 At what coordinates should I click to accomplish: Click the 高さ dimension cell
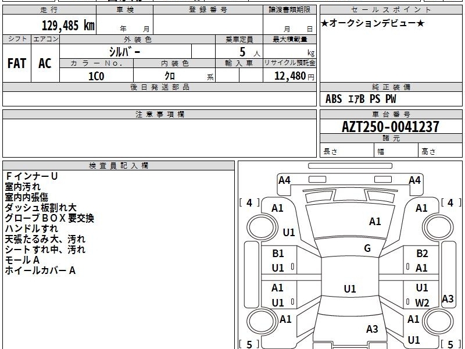(440, 150)
